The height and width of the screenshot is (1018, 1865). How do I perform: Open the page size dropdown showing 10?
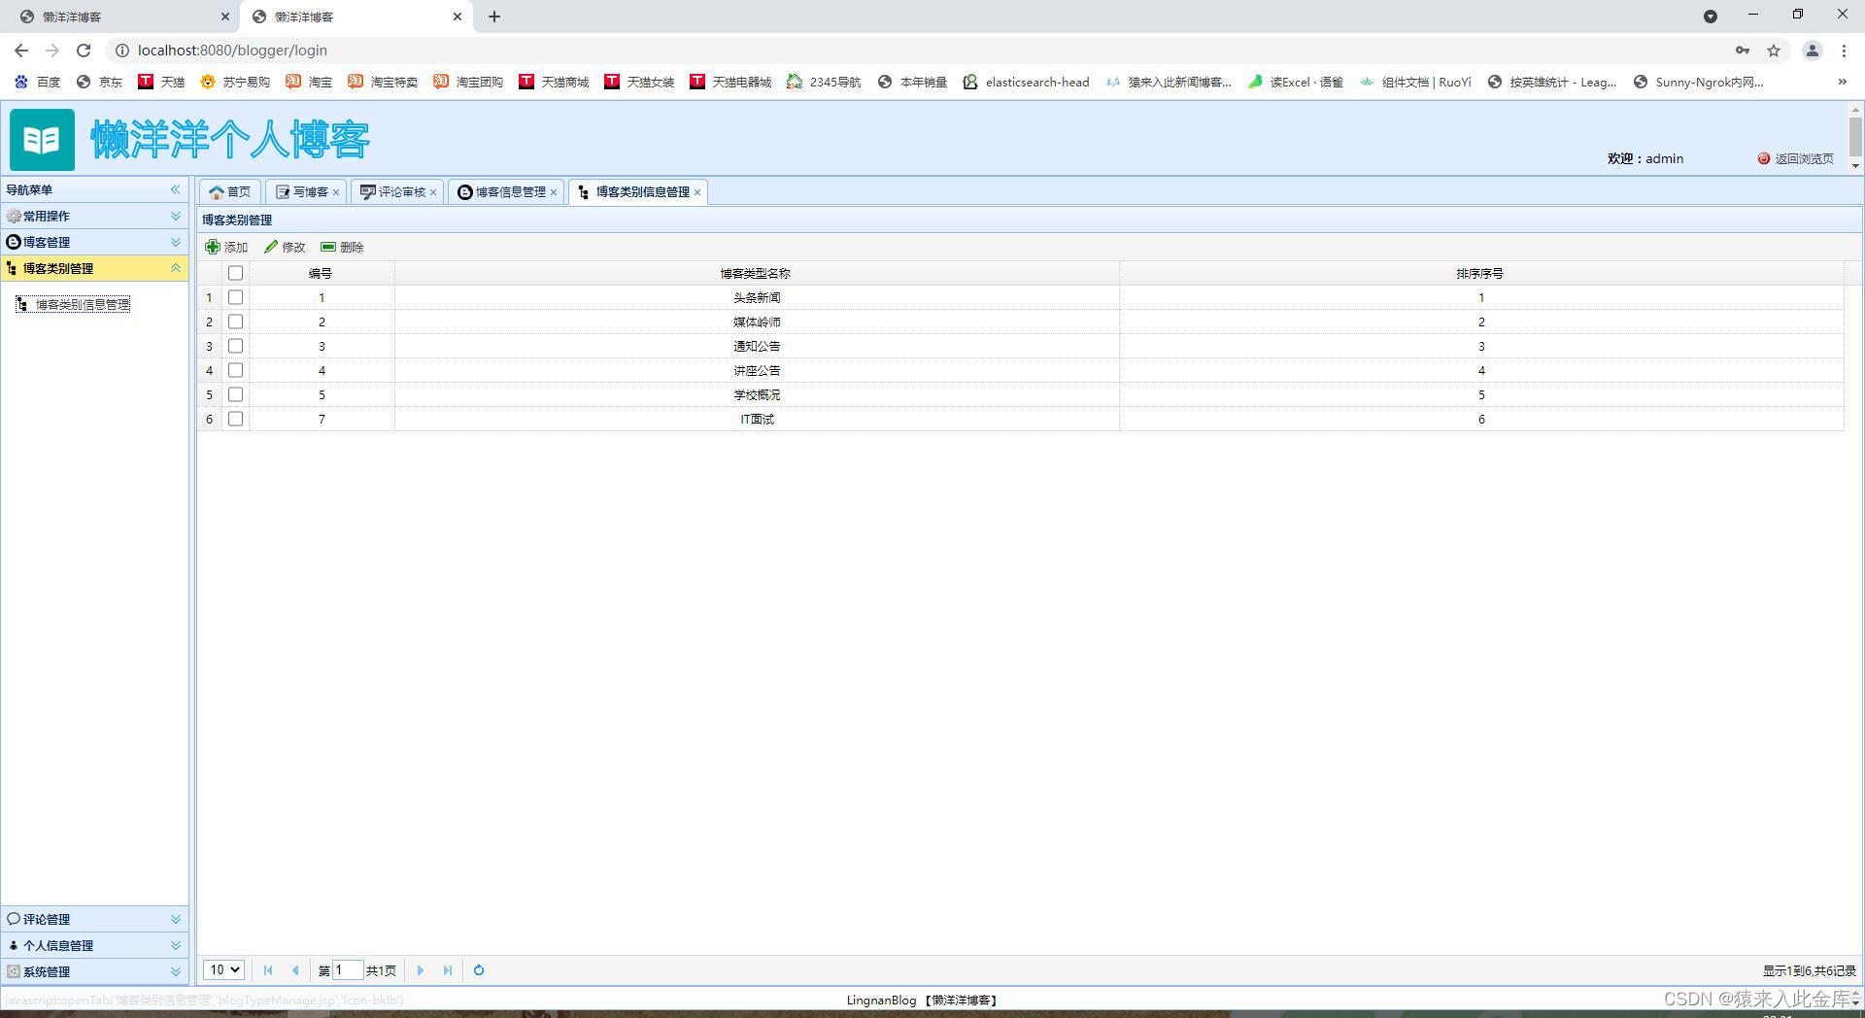[x=223, y=969]
